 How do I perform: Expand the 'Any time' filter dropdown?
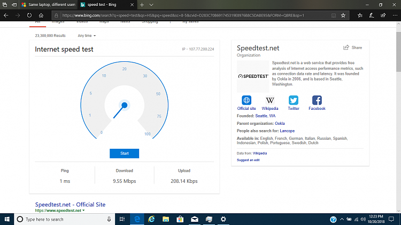point(87,36)
